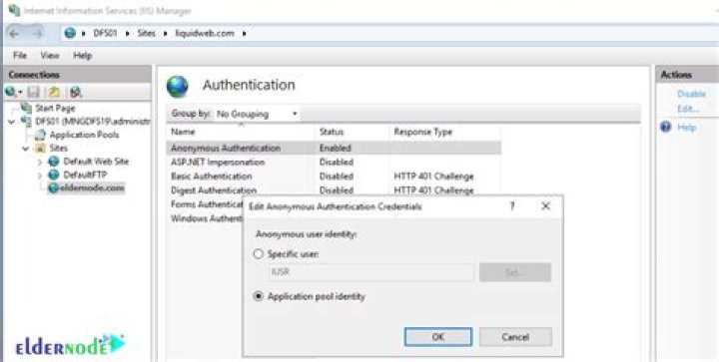Screen dimensions: 719x362
Task: Open the View menu
Action: tap(50, 56)
